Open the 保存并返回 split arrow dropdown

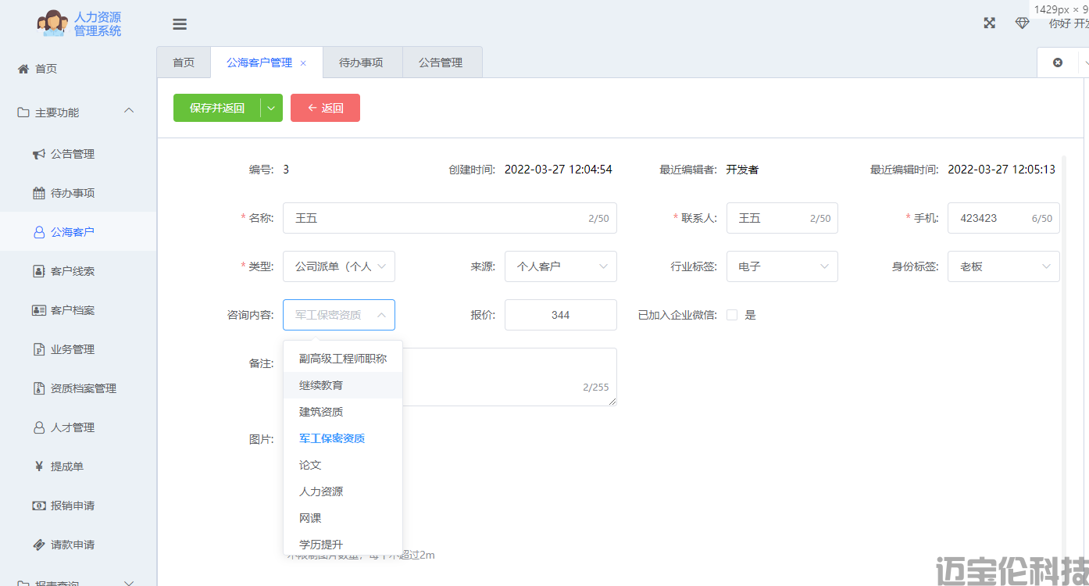(x=271, y=108)
